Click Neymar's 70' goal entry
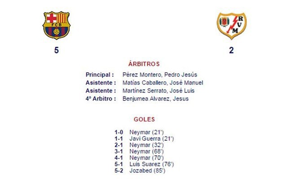290x180 pixels. coord(146,158)
